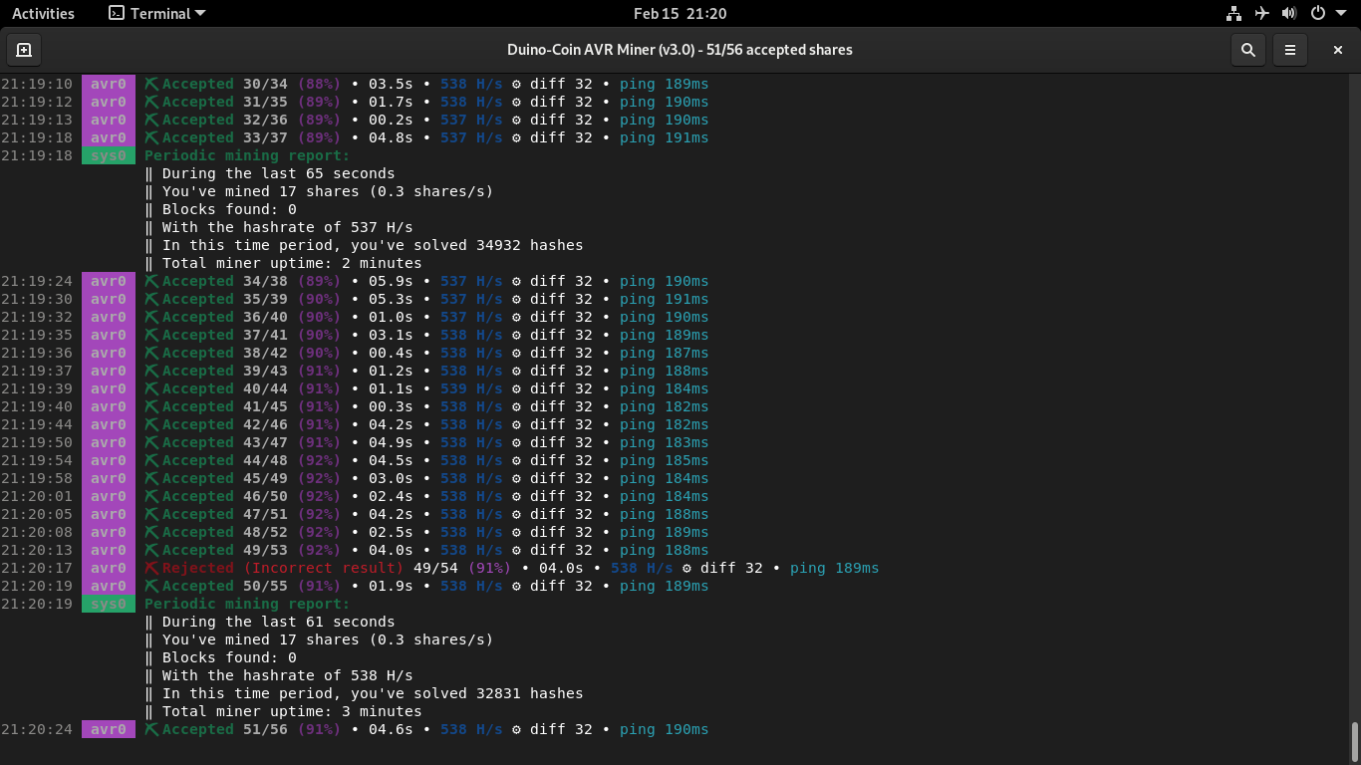Open terminal search
This screenshot has width=1361, height=765.
tap(1248, 50)
